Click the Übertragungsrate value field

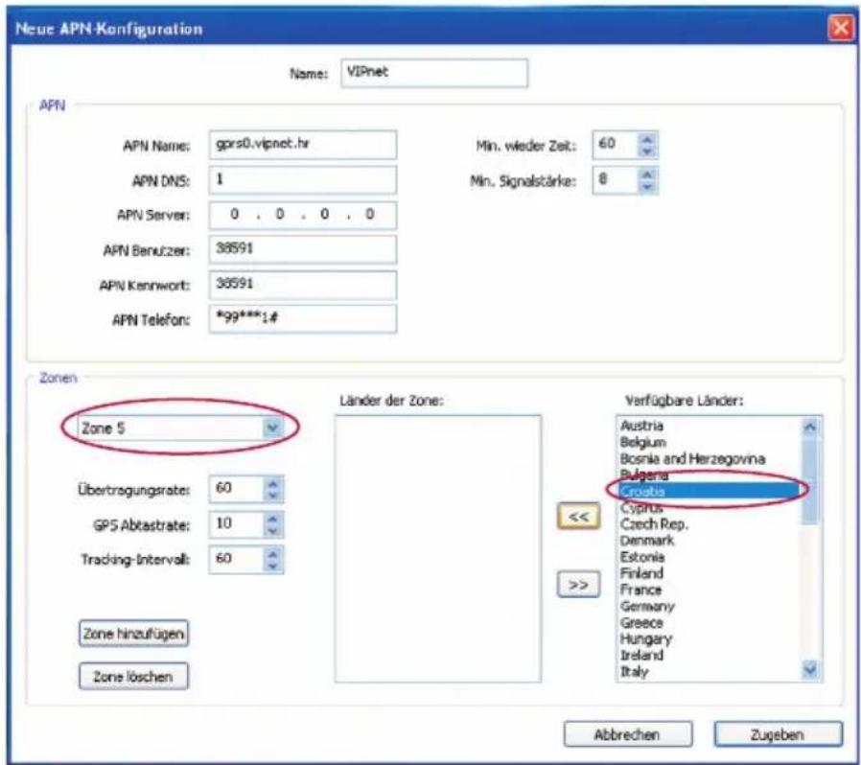[237, 489]
